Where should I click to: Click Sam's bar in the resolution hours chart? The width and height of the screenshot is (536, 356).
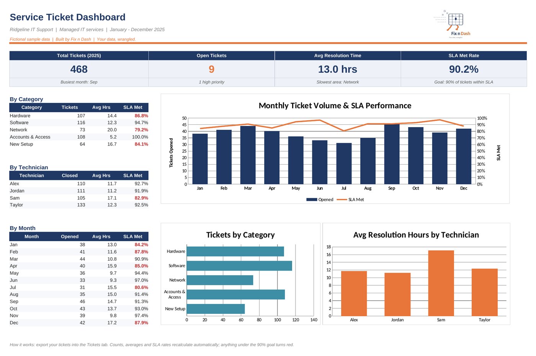[441, 283]
